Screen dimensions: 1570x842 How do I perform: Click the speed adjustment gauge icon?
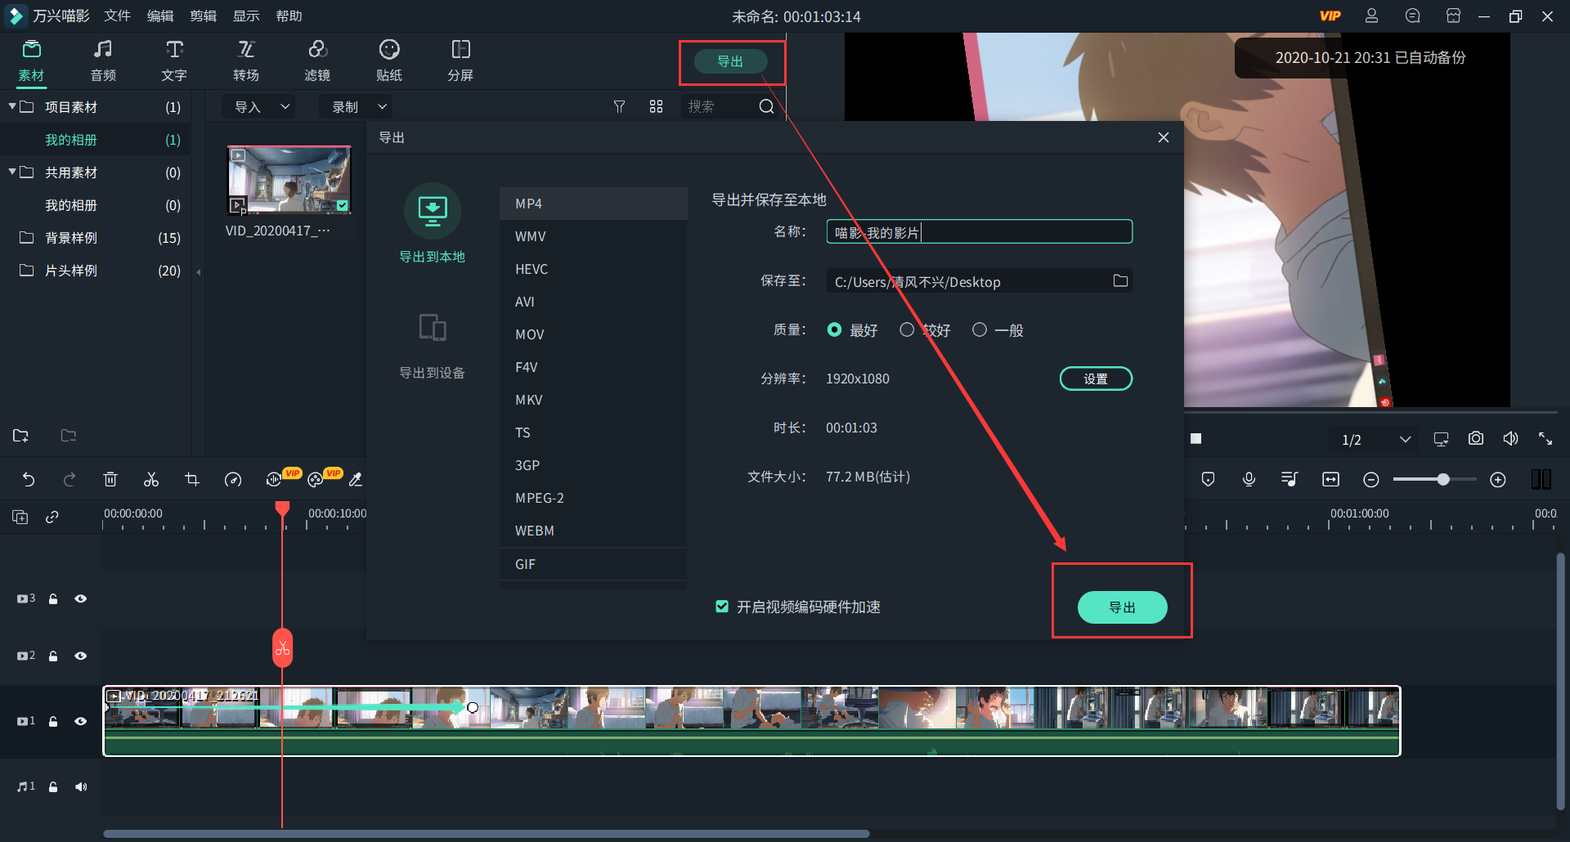pyautogui.click(x=233, y=479)
